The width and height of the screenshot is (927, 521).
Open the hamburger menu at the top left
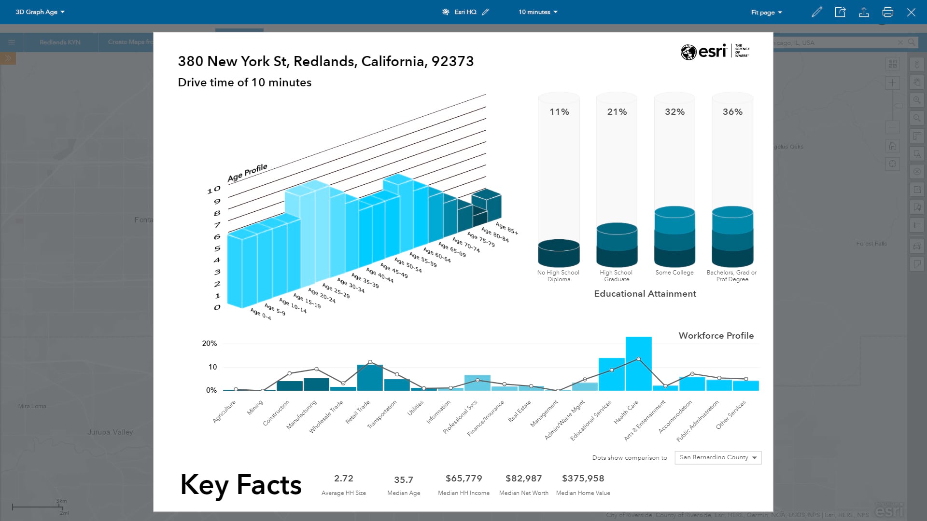click(12, 42)
